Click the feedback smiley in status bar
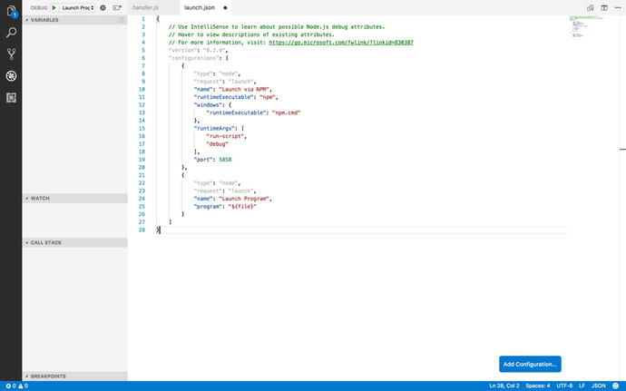626x391 pixels. (615, 386)
